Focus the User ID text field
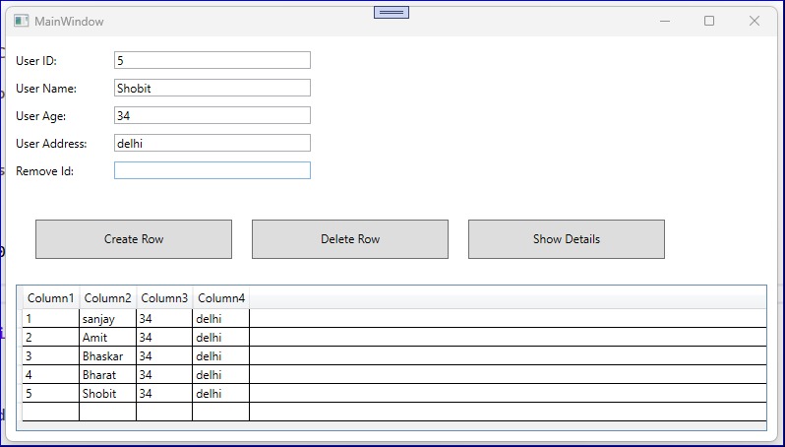Screen dimensions: 785x447 tap(212, 60)
